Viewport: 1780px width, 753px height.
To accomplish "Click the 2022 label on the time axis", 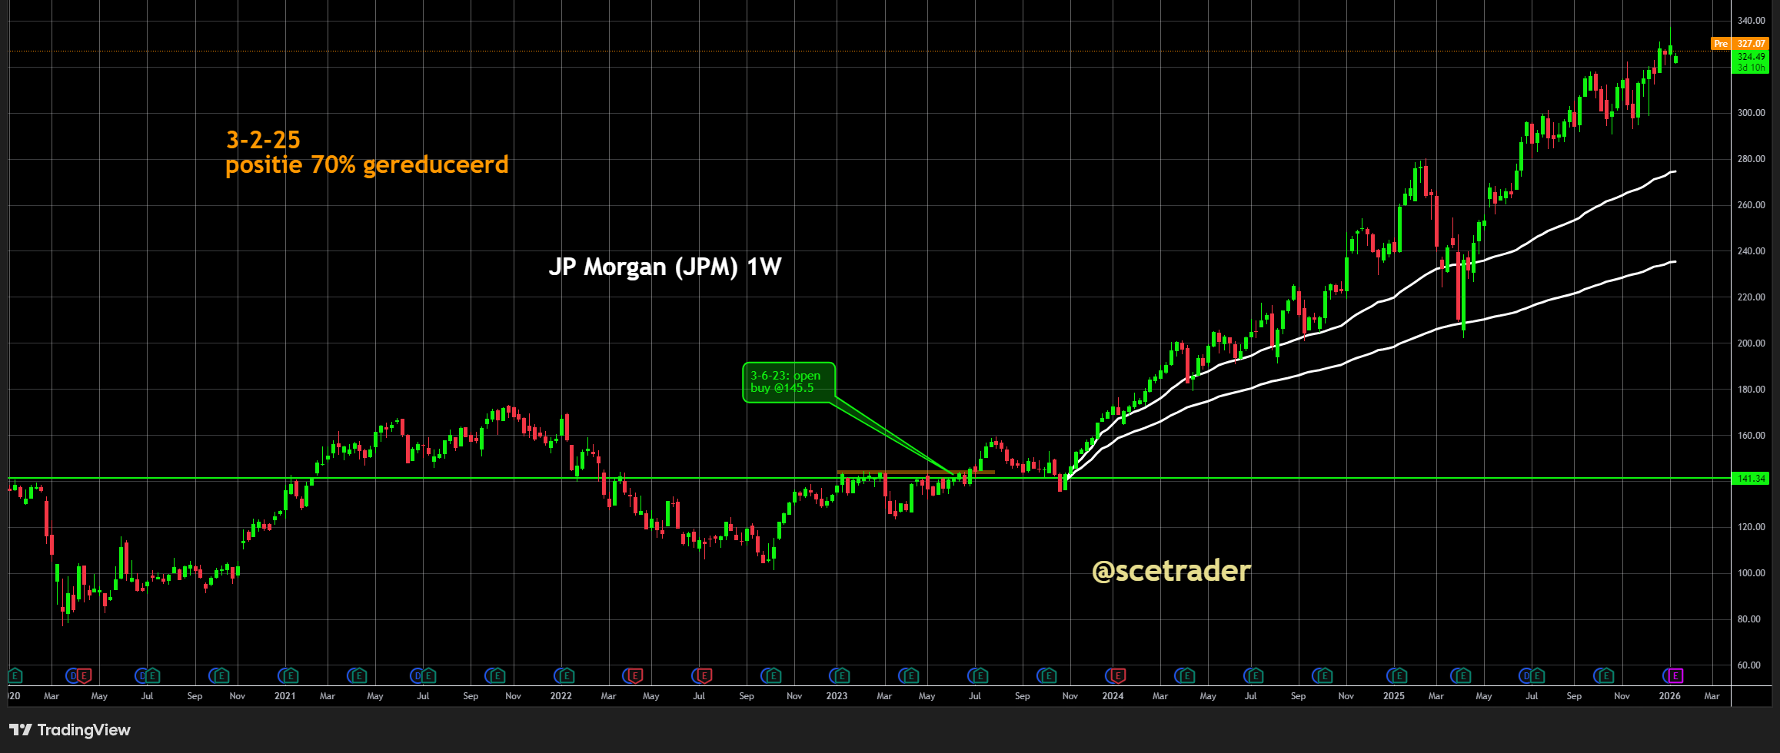I will tap(561, 696).
